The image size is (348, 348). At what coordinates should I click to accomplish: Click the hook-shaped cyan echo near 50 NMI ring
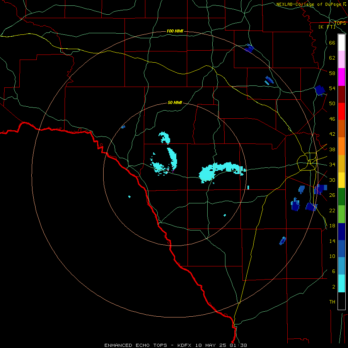pos(165,138)
